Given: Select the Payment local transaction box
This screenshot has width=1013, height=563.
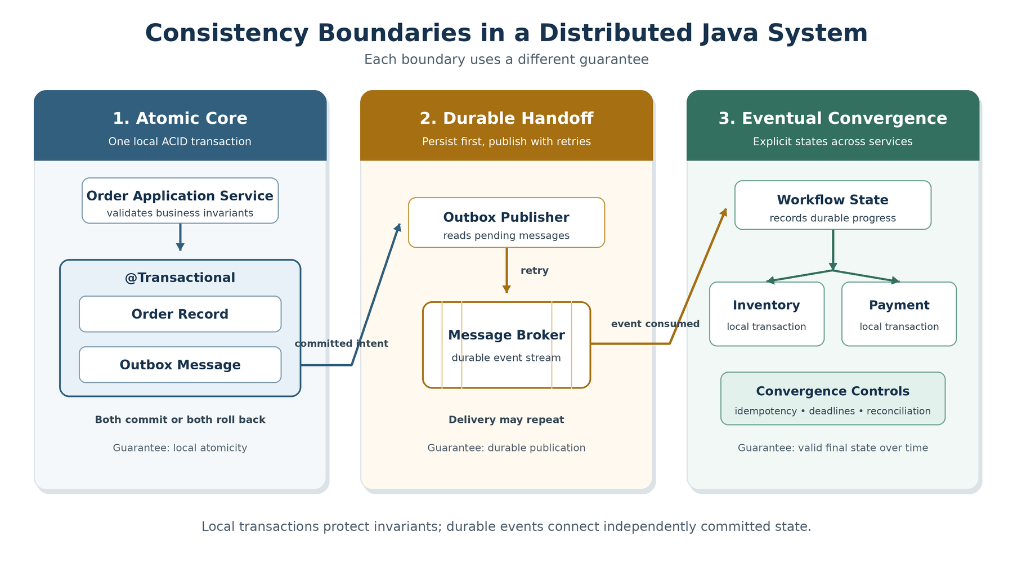Looking at the screenshot, I should click(x=899, y=314).
